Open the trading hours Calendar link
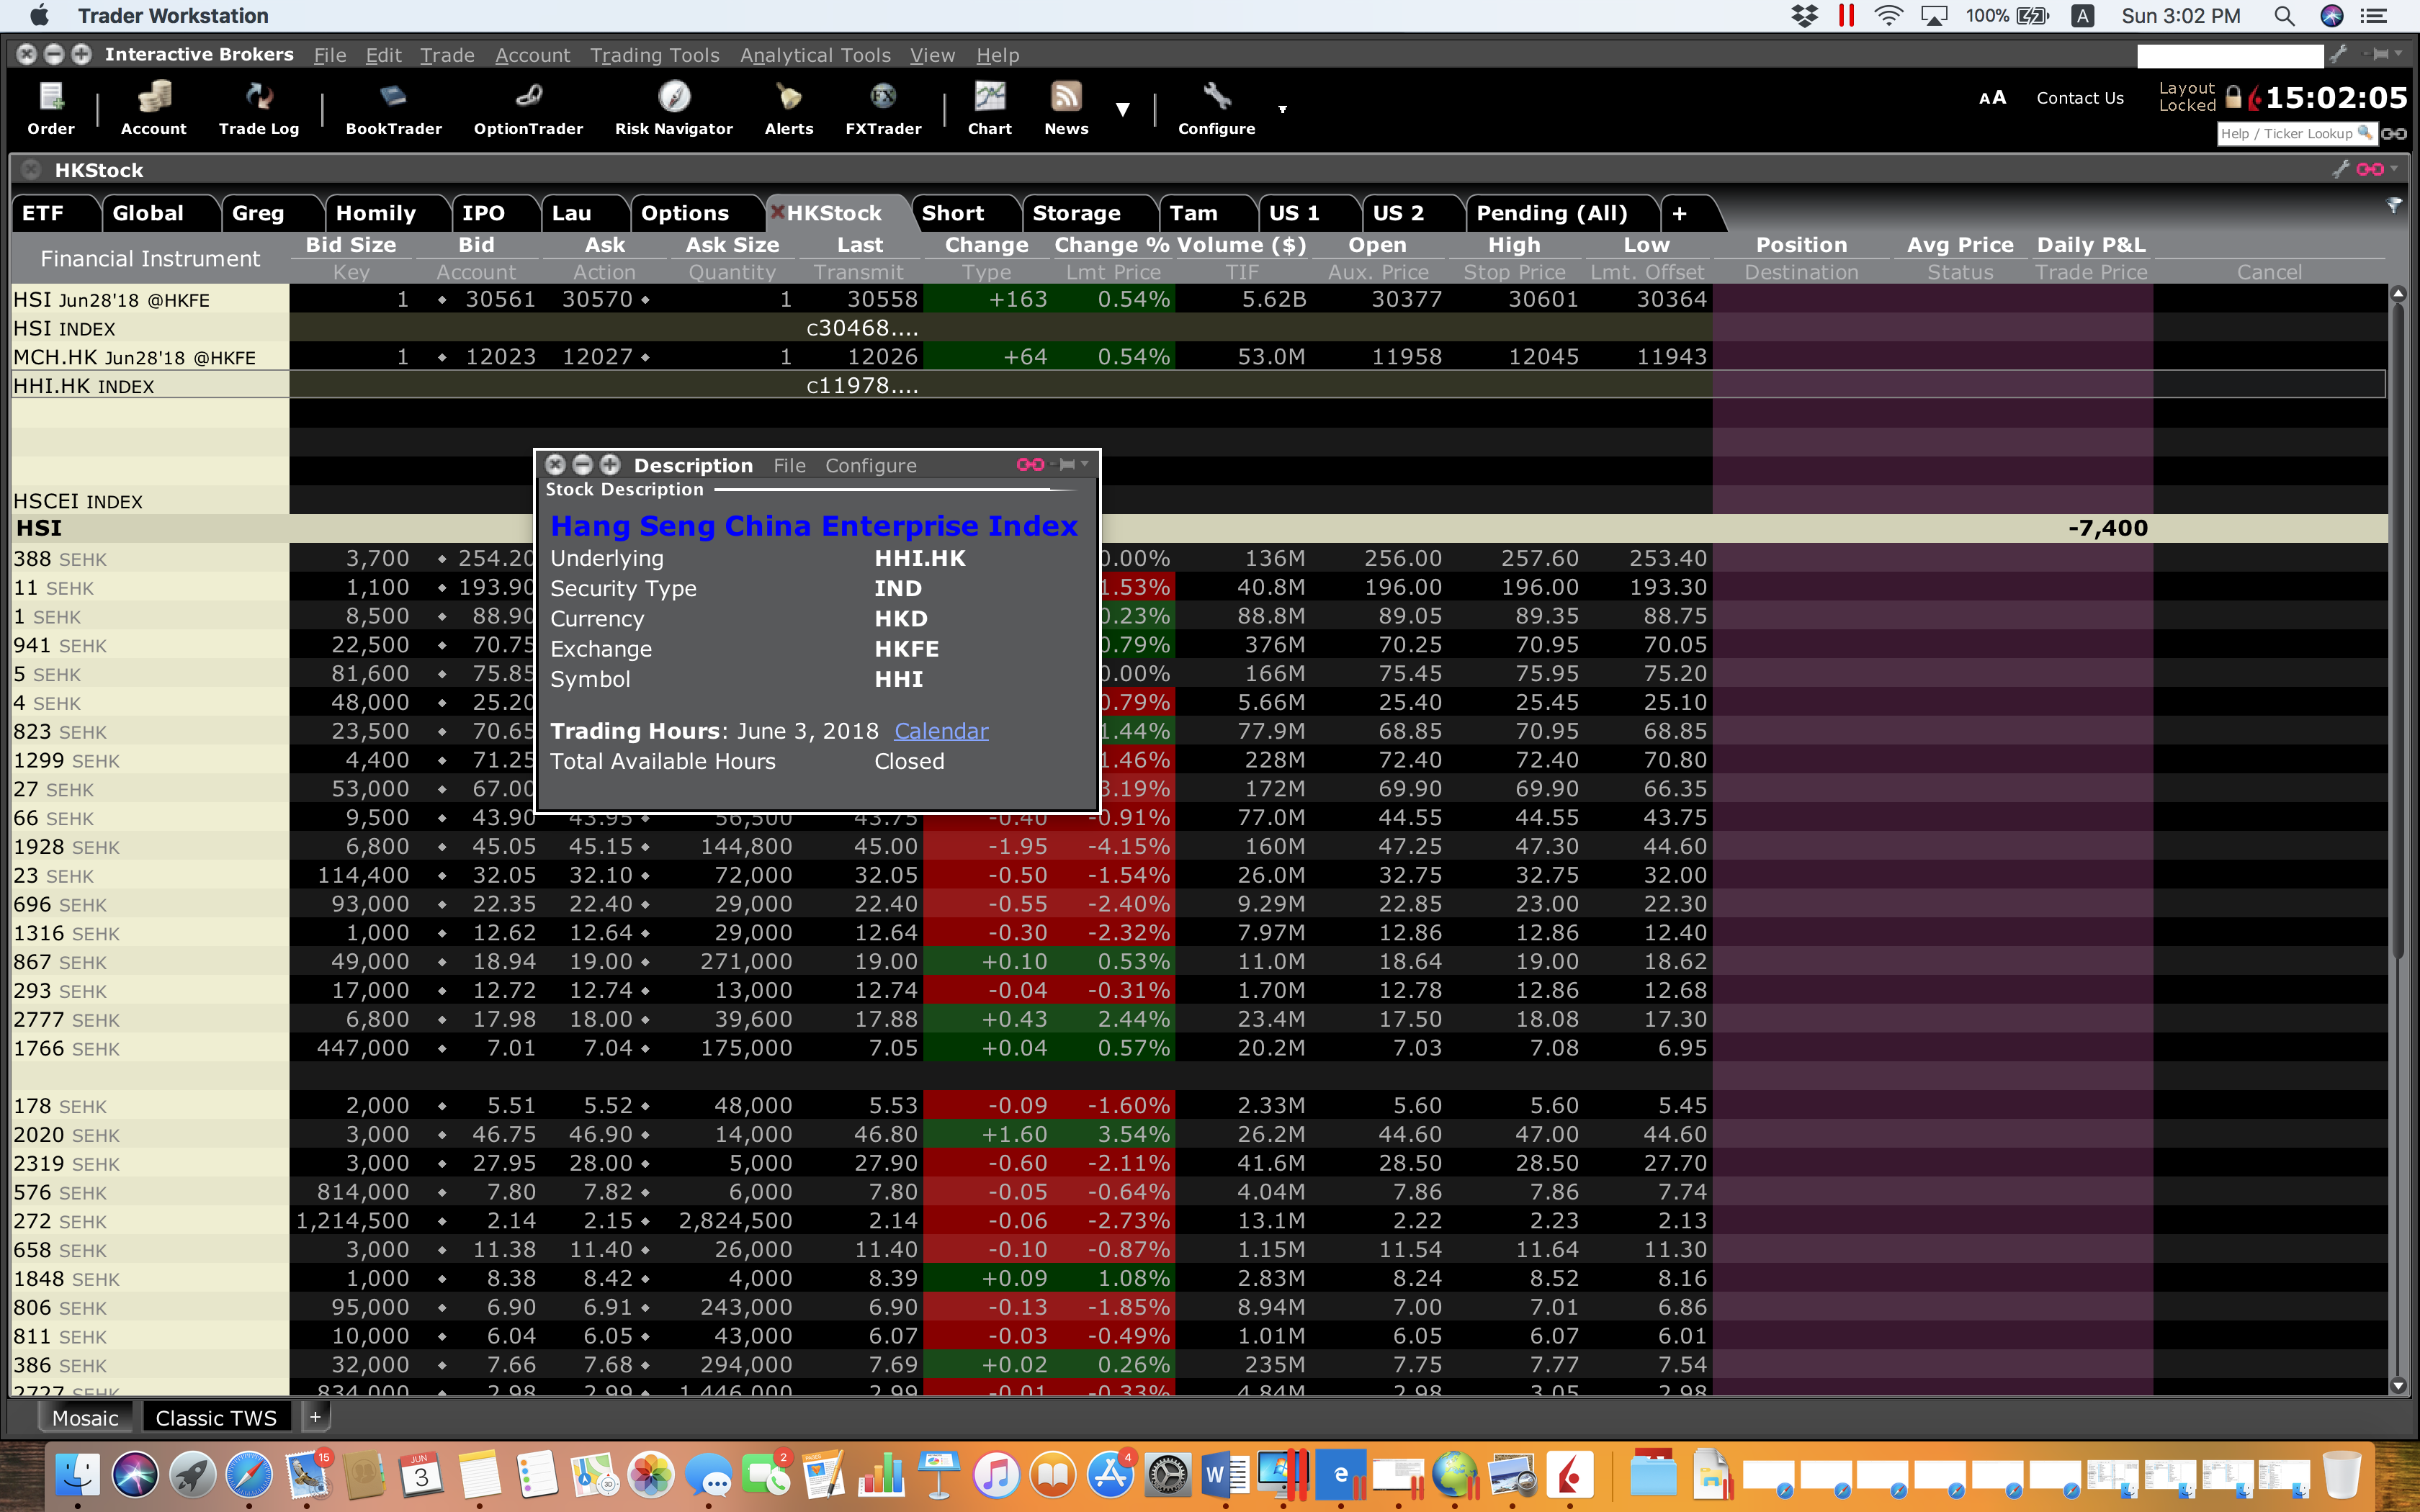 (940, 731)
